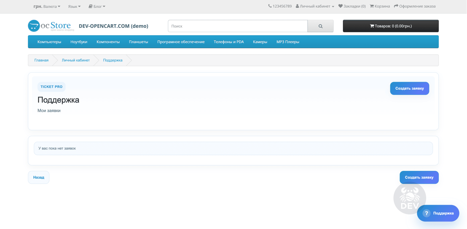467x229 pixels.
Task: Open Компоненты category menu
Action: 108,42
